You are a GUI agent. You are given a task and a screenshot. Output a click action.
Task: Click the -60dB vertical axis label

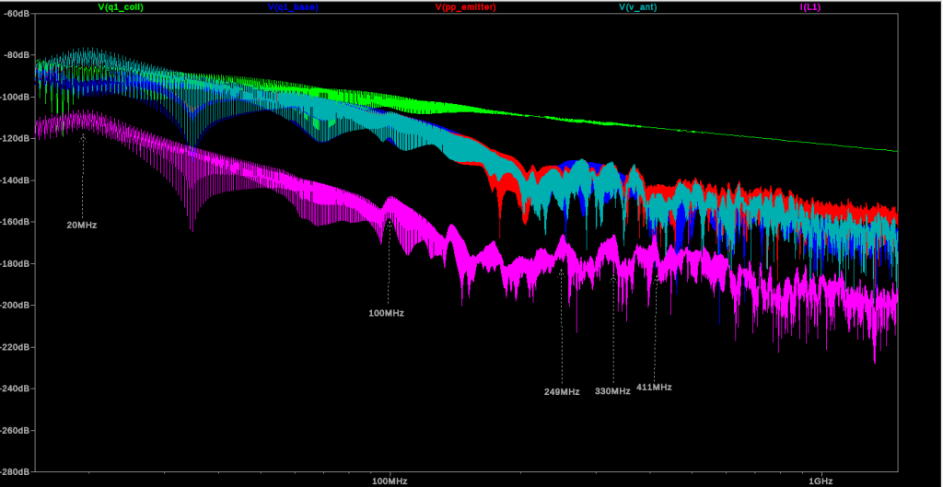pyautogui.click(x=17, y=13)
